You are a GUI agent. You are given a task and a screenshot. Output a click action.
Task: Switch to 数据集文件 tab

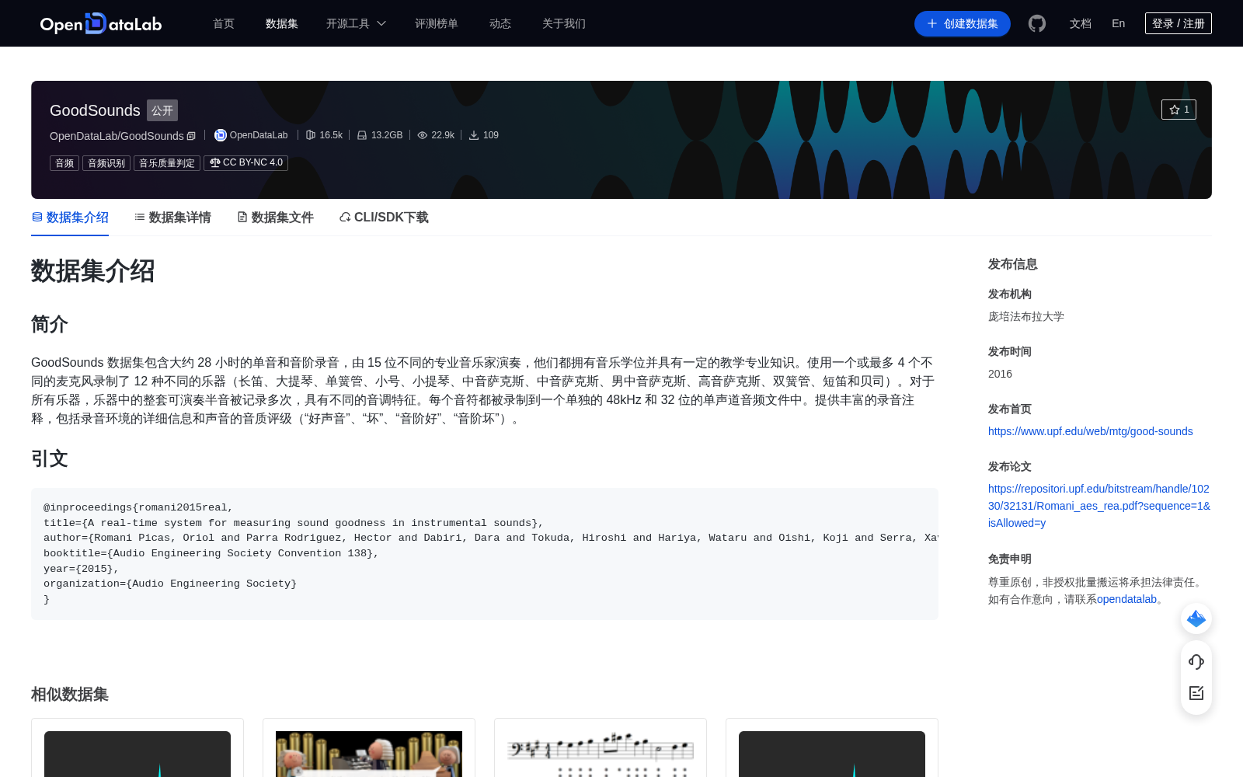[275, 218]
